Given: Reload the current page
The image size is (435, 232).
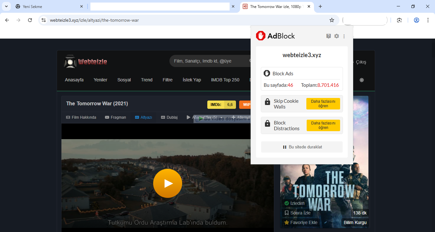Looking at the screenshot, I should pyautogui.click(x=30, y=20).
